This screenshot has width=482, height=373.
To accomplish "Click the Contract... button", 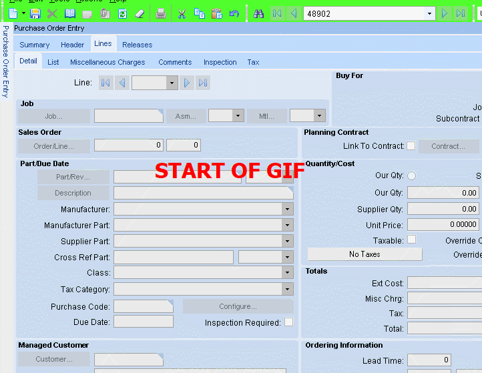I will tap(448, 146).
